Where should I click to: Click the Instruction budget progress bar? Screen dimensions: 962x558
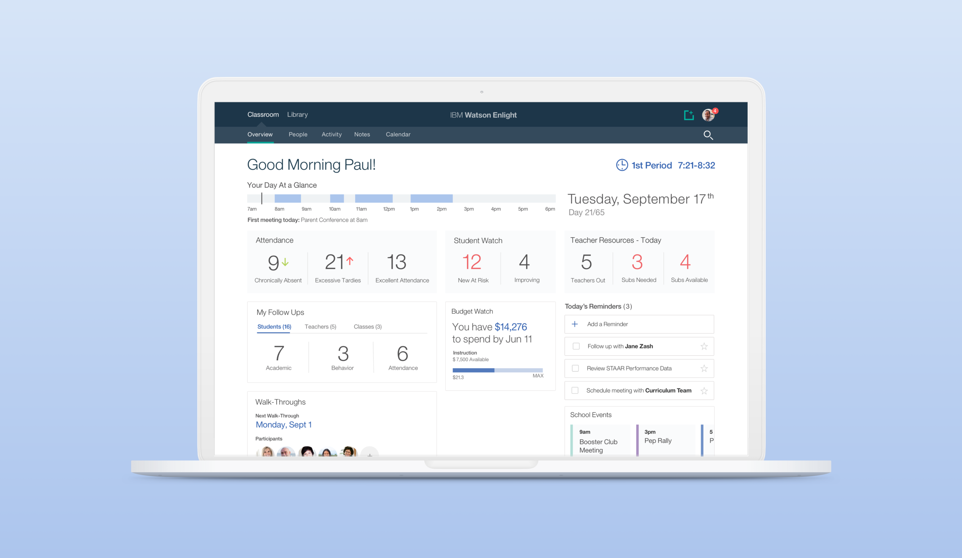(498, 370)
